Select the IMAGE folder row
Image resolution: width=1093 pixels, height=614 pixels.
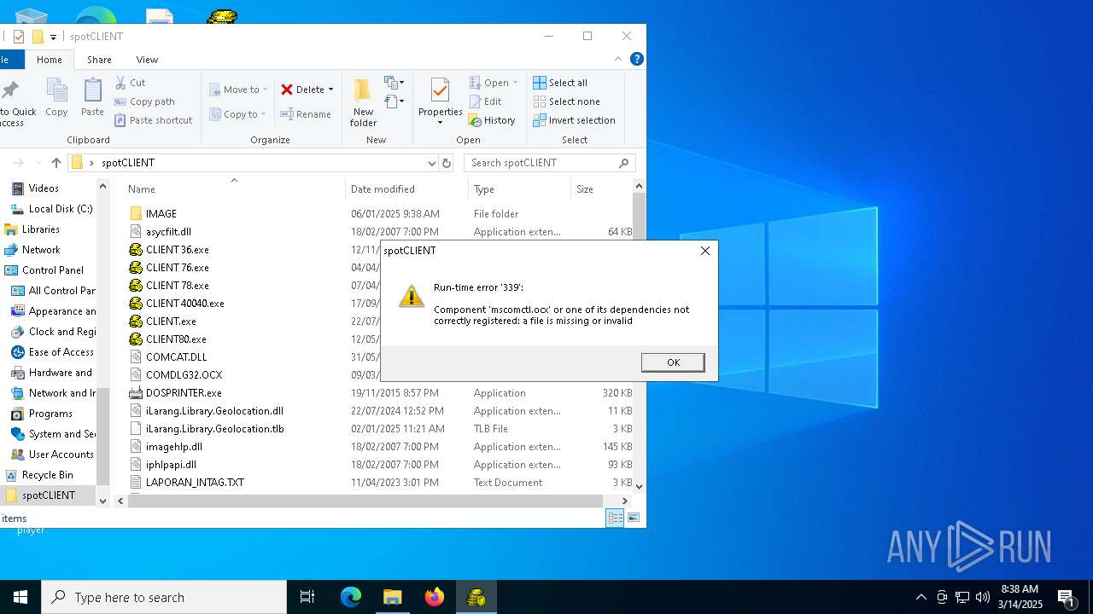tap(380, 214)
